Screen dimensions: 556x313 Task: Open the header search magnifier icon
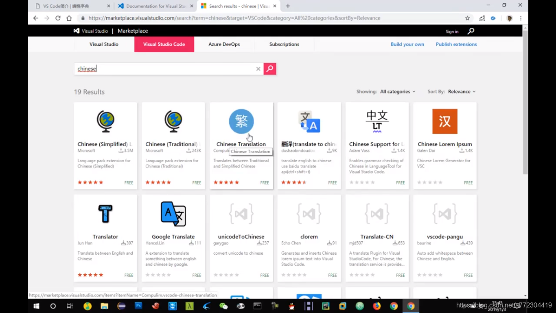[x=471, y=31]
